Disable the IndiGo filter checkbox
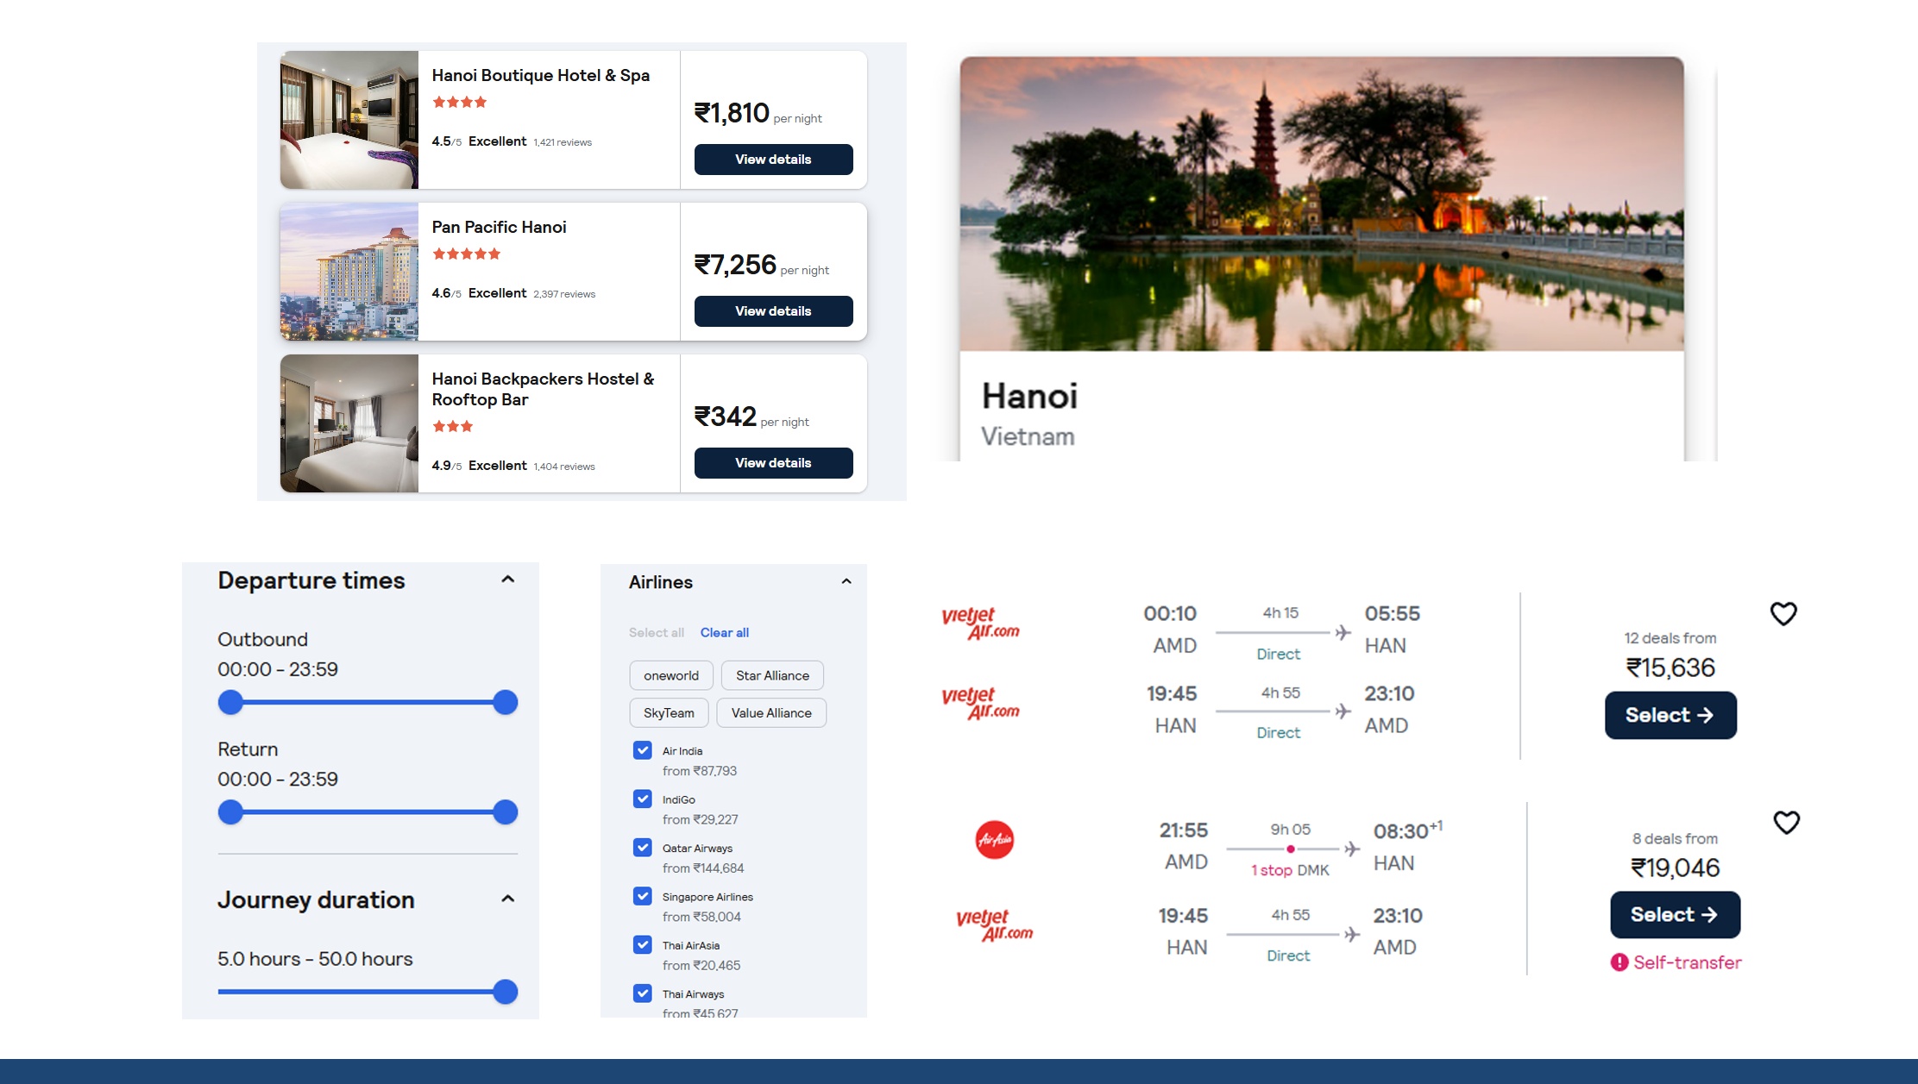Image resolution: width=1918 pixels, height=1084 pixels. pos(641,799)
